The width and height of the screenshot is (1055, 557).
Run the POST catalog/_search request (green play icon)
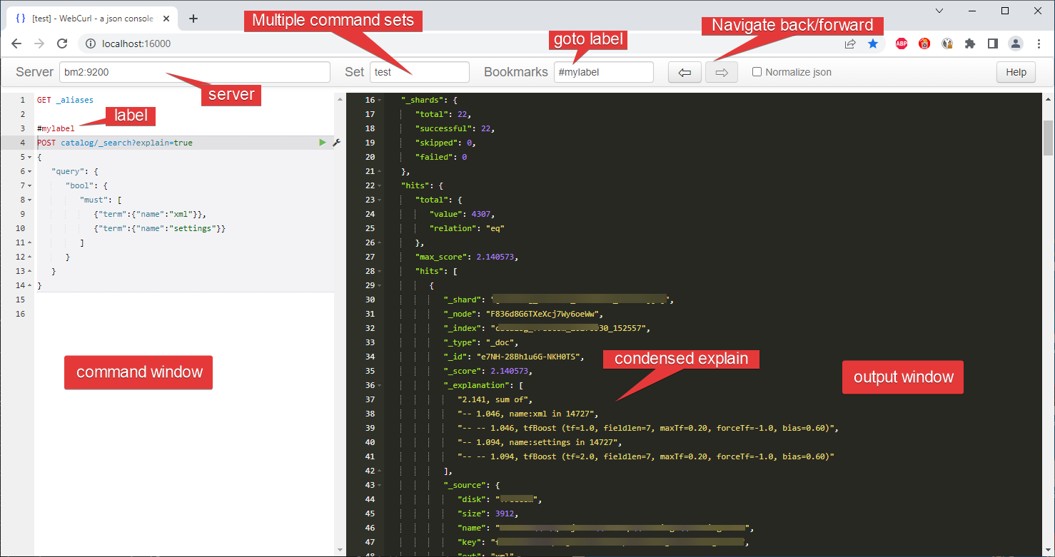point(323,143)
